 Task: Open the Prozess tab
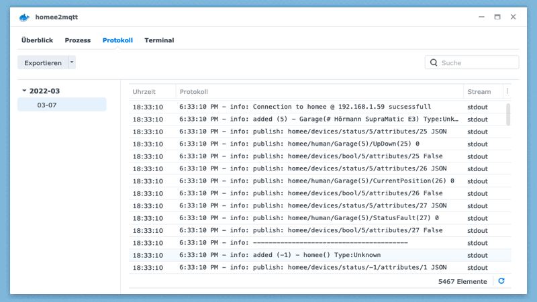pos(78,40)
